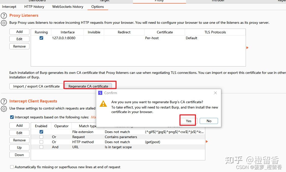Expand the proxy listeners table side arrow
Screen dimensions: 286x172
247,48
